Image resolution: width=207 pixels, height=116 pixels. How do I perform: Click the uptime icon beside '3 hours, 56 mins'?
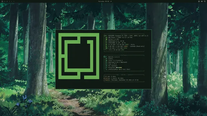[x=104, y=78]
